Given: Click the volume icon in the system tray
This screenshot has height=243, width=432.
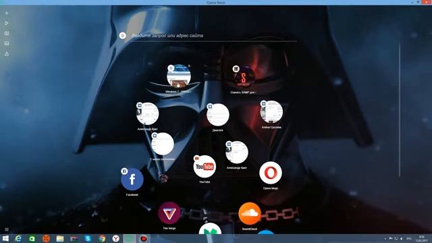Looking at the screenshot, I should coord(402,238).
